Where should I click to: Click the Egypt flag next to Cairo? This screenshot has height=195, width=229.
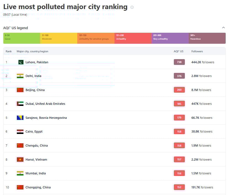click(20, 131)
